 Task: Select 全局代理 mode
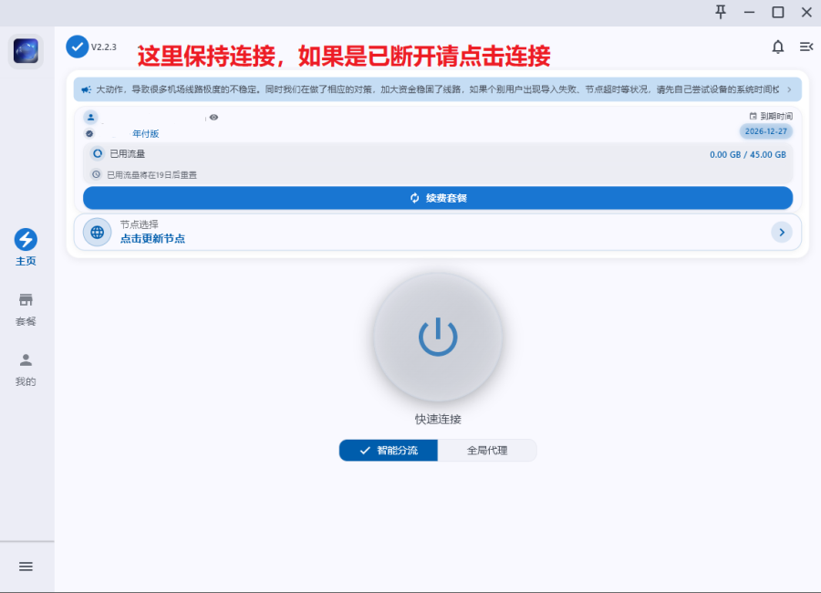click(487, 450)
